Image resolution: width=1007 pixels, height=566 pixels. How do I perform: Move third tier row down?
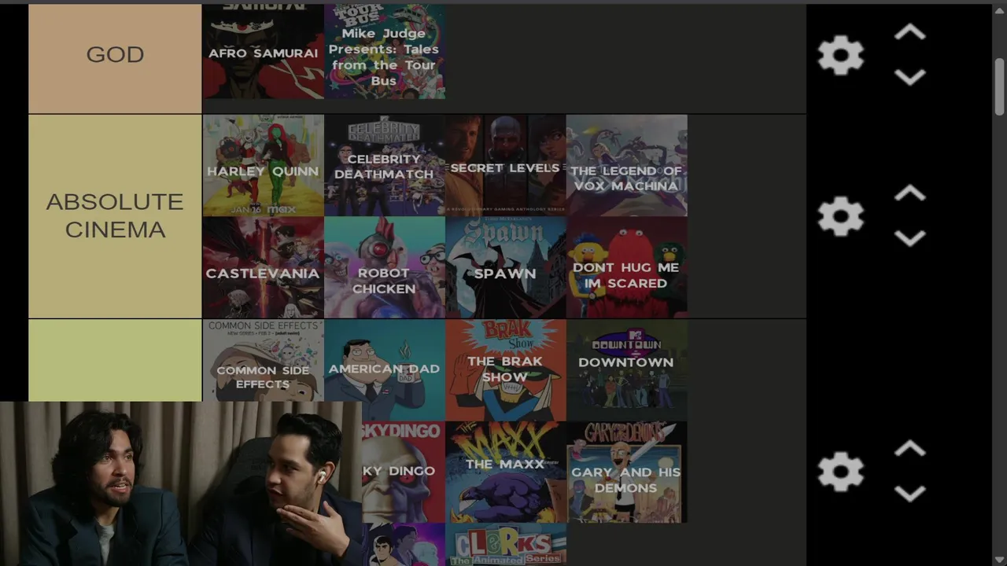point(909,494)
